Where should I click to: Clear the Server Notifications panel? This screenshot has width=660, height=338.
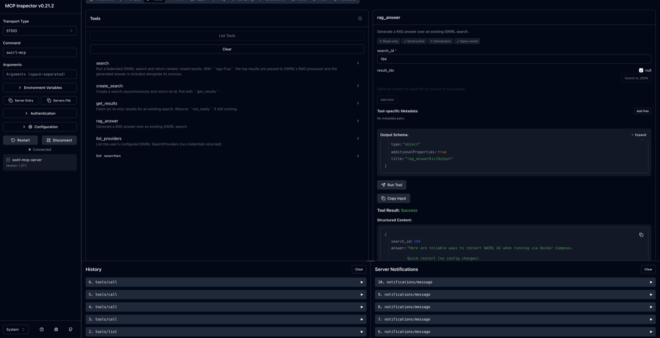(x=648, y=269)
